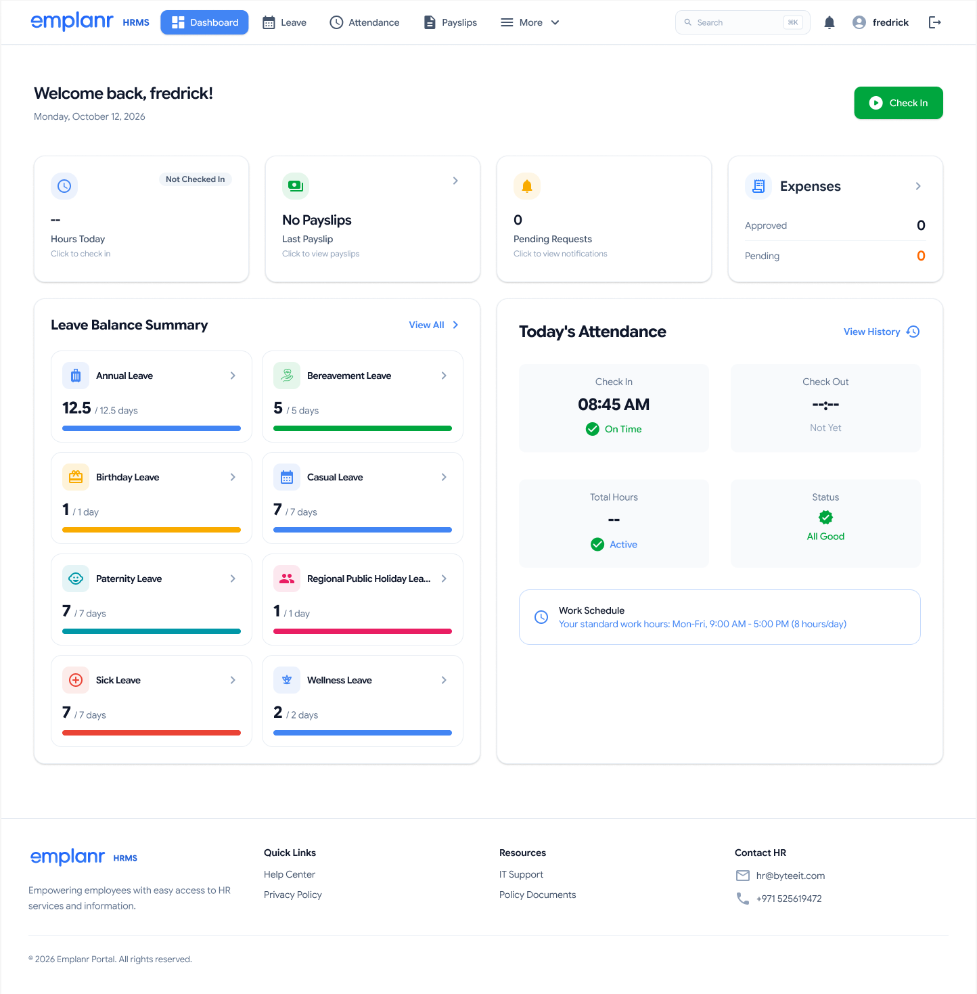Open the IT Support footer link
Screen dimensions: 977x994
click(x=521, y=874)
